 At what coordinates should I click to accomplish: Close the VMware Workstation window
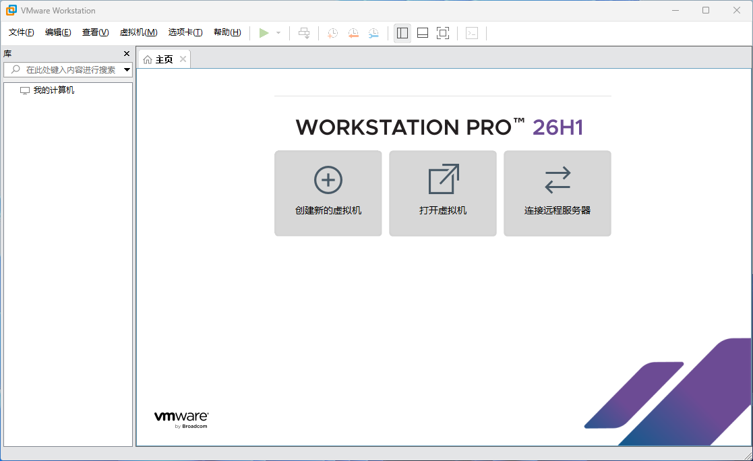pyautogui.click(x=737, y=10)
